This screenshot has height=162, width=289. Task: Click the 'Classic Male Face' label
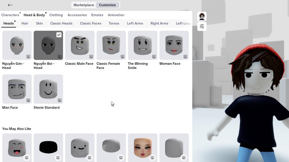tap(79, 64)
